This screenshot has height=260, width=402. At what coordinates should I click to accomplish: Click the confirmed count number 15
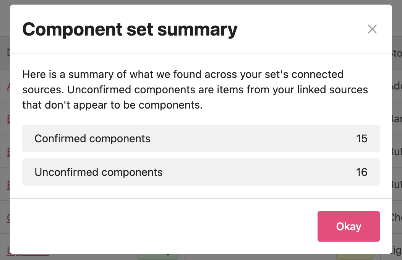pyautogui.click(x=361, y=138)
